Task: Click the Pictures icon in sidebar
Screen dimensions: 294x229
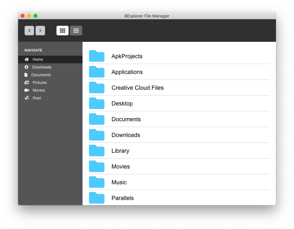Action: (x=27, y=83)
